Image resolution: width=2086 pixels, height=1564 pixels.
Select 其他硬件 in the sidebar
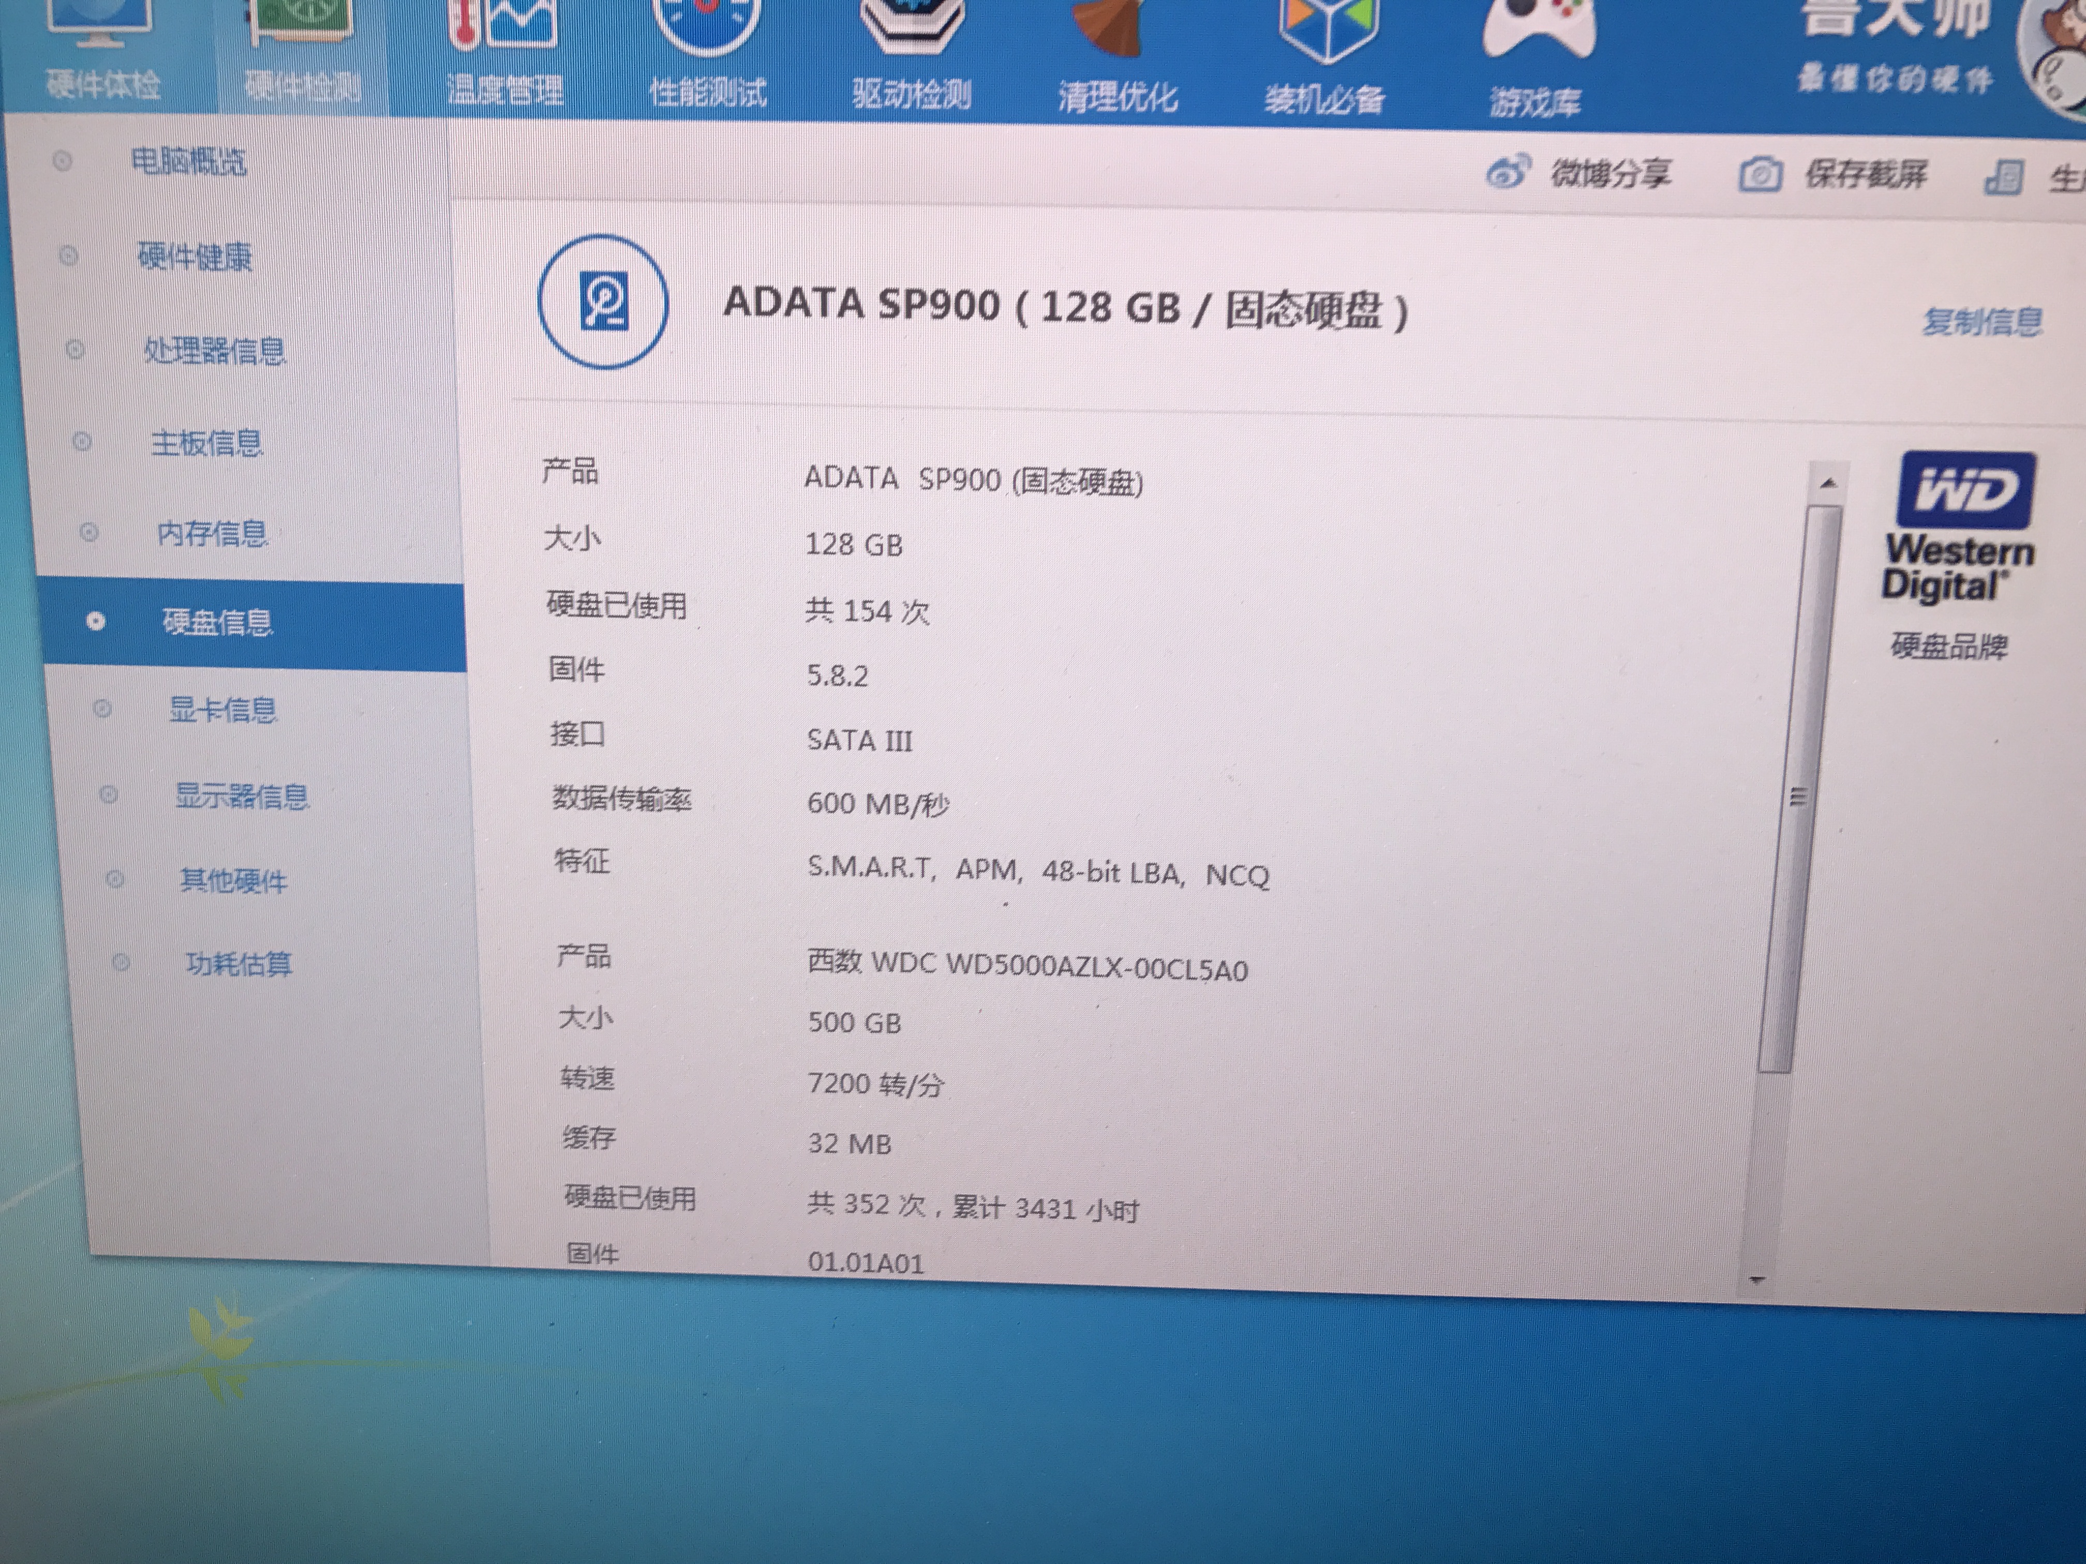tap(234, 880)
